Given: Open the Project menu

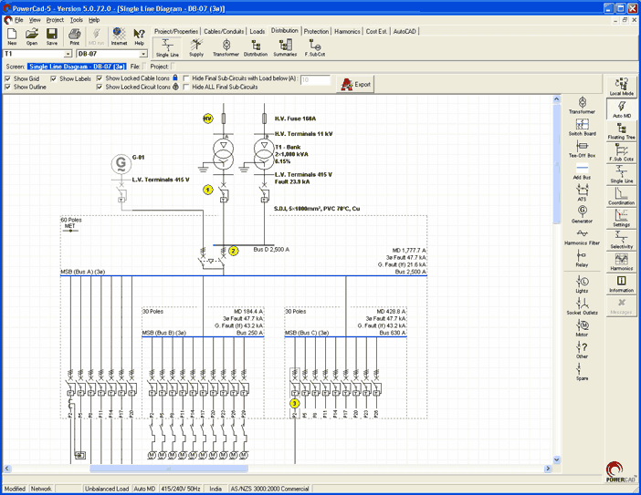Looking at the screenshot, I should (x=55, y=20).
